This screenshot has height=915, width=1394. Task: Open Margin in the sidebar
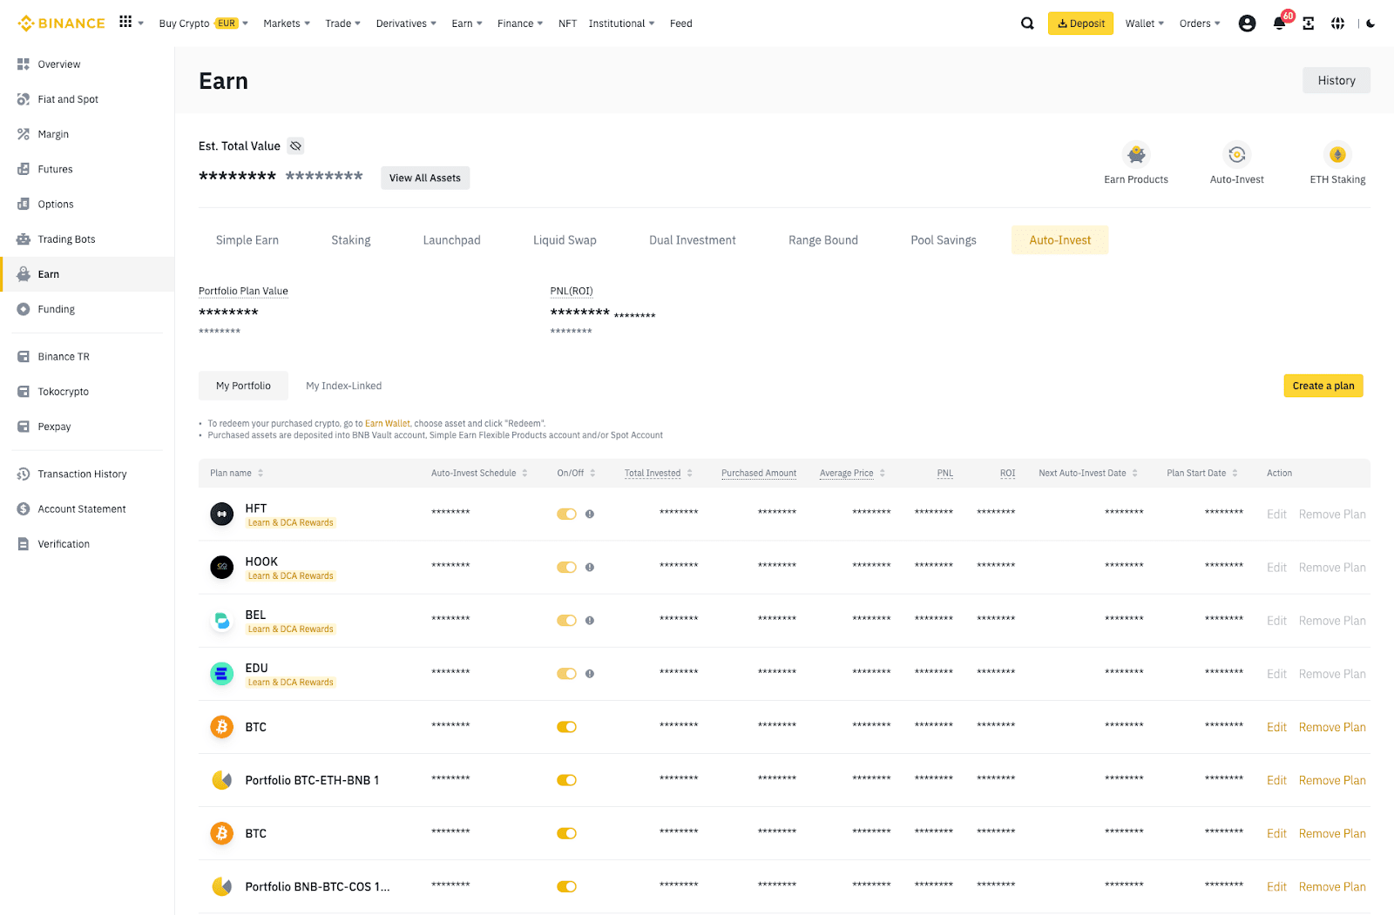pos(87,134)
